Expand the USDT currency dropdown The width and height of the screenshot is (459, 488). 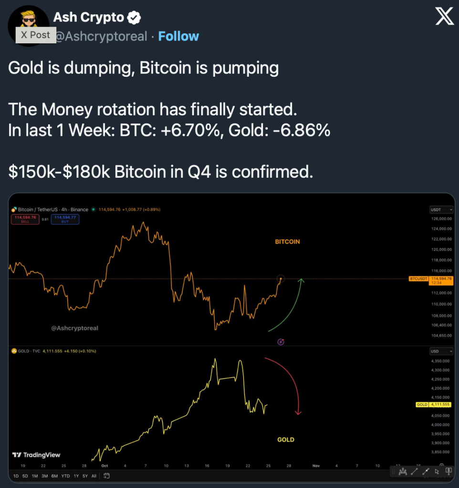pyautogui.click(x=441, y=209)
